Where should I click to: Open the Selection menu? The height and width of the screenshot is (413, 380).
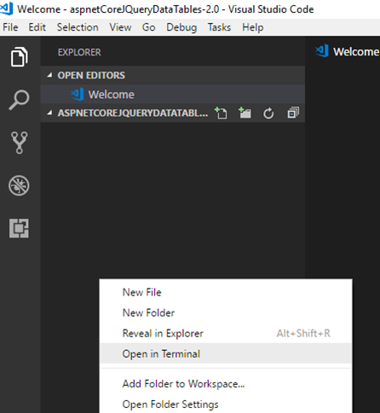78,27
